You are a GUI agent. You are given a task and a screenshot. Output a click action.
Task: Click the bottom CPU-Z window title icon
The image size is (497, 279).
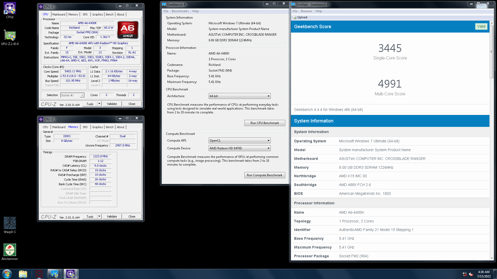41,119
